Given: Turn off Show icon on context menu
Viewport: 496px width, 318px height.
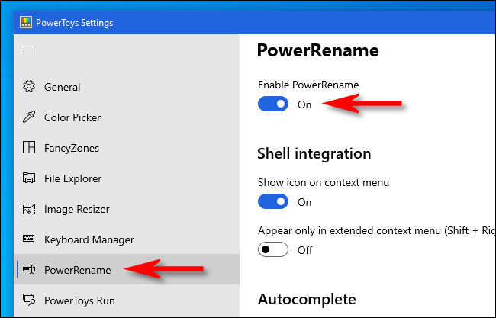Looking at the screenshot, I should tap(273, 202).
